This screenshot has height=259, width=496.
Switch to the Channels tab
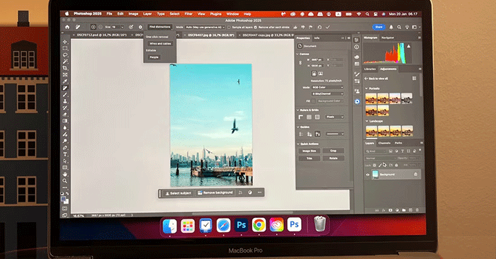click(384, 143)
